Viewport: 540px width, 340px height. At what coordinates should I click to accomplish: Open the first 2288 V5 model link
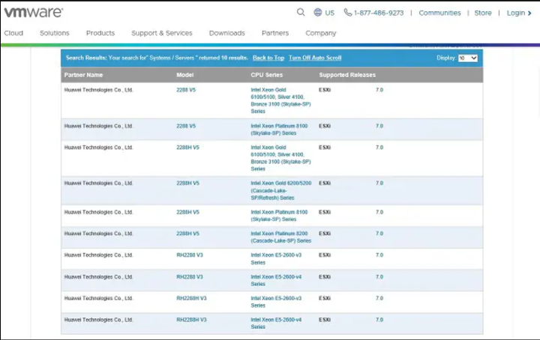[186, 90]
